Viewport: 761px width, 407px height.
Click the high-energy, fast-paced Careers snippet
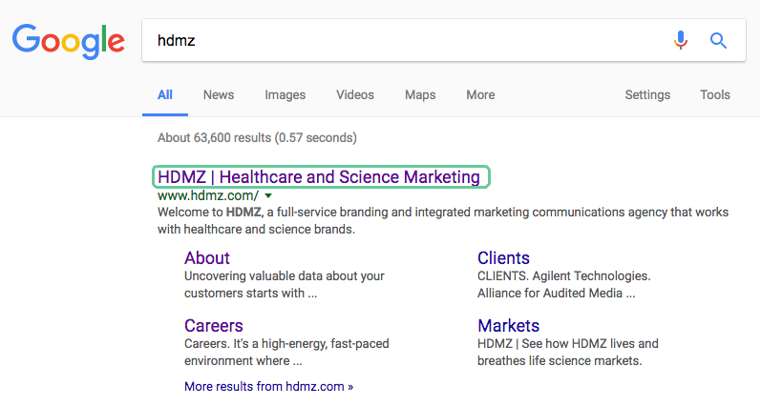pyautogui.click(x=286, y=353)
